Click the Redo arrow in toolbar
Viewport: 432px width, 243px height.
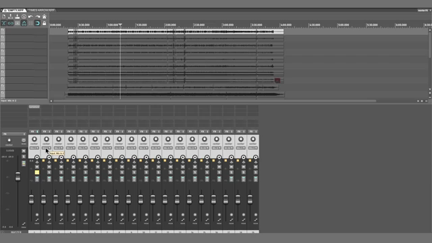[x=38, y=16]
